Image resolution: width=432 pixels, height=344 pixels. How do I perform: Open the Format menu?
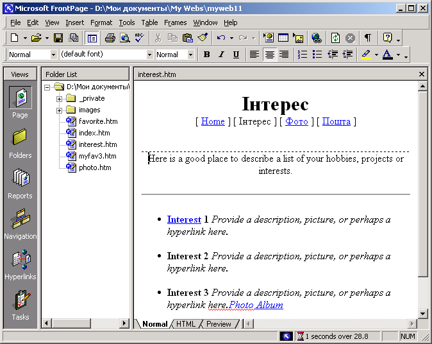coord(101,22)
